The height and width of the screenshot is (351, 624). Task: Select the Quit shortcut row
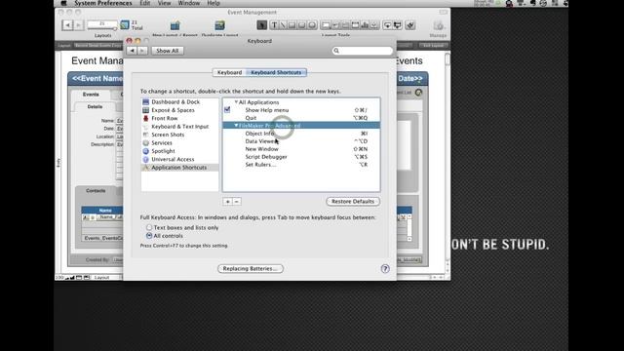pos(301,118)
